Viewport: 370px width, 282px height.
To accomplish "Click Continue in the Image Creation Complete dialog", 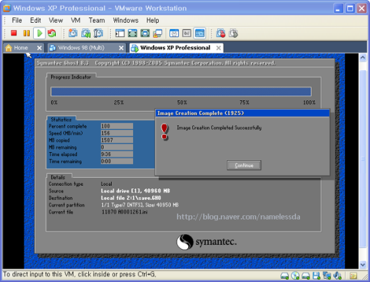I will point(244,165).
